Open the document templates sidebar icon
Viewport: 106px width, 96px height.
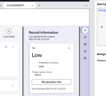[x=85, y=58]
